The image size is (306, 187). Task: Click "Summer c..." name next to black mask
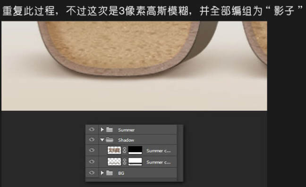point(159,151)
